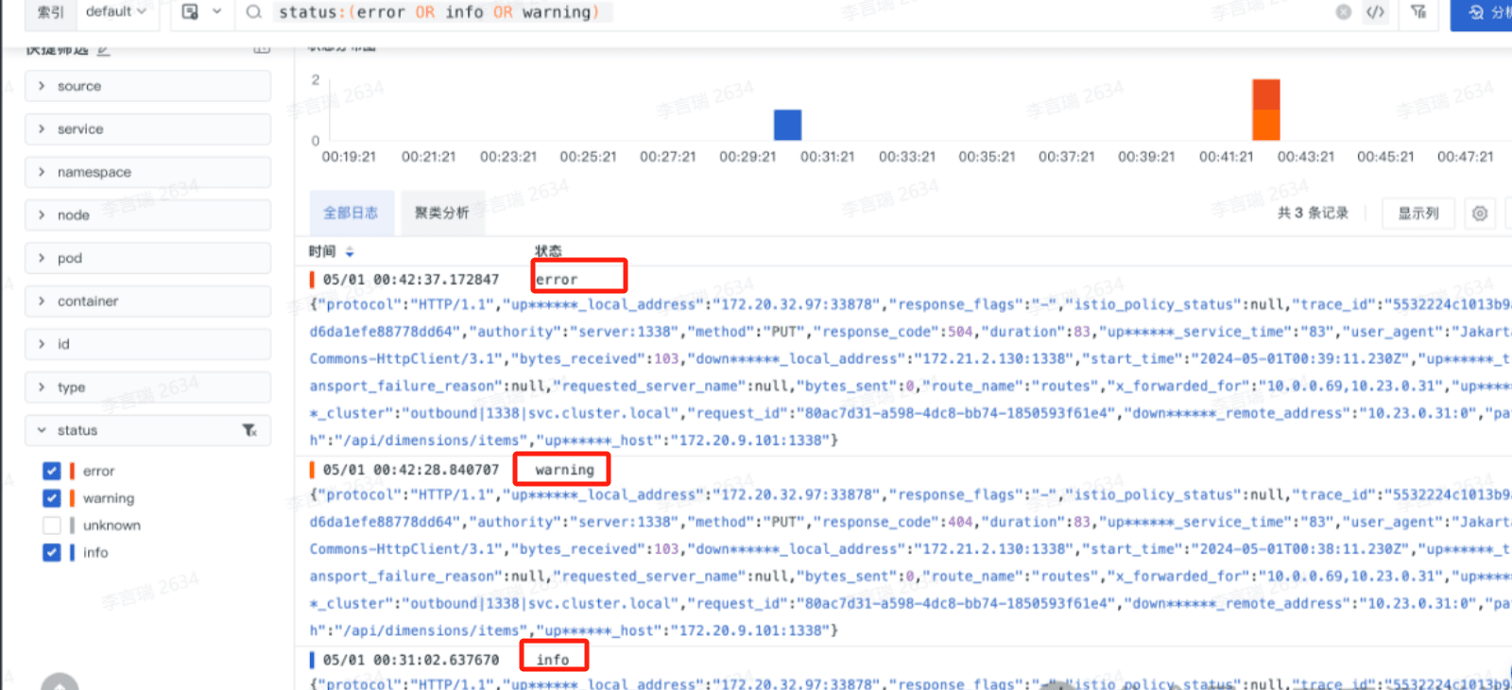This screenshot has width=1512, height=690.
Task: Open log table settings gear
Action: coord(1480,214)
